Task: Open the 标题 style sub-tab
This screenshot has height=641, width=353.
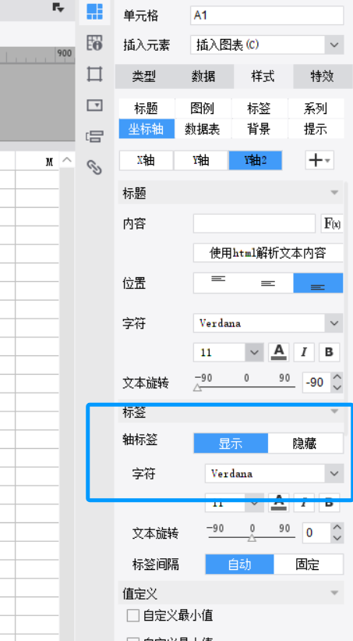Action: [146, 109]
